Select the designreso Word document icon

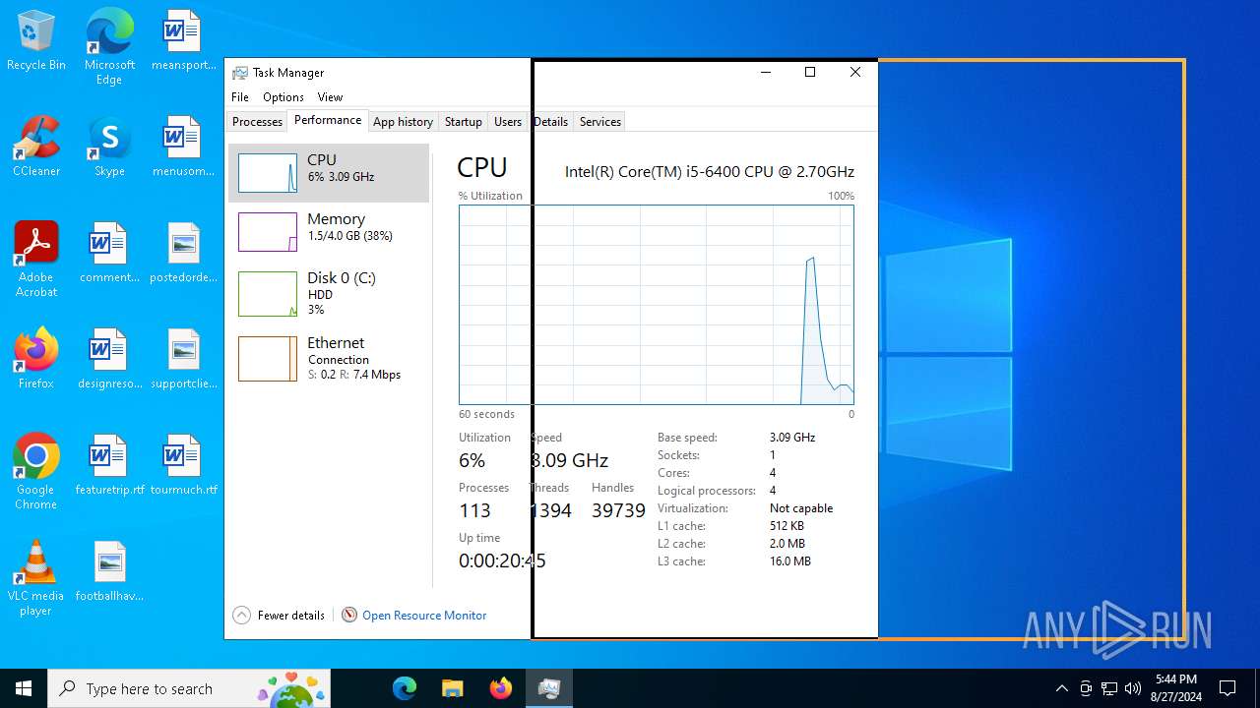(109, 359)
